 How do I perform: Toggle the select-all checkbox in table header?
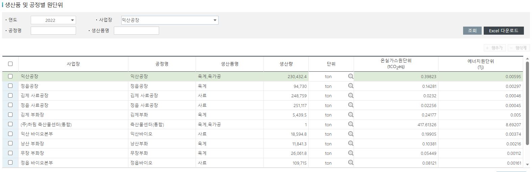click(10, 64)
